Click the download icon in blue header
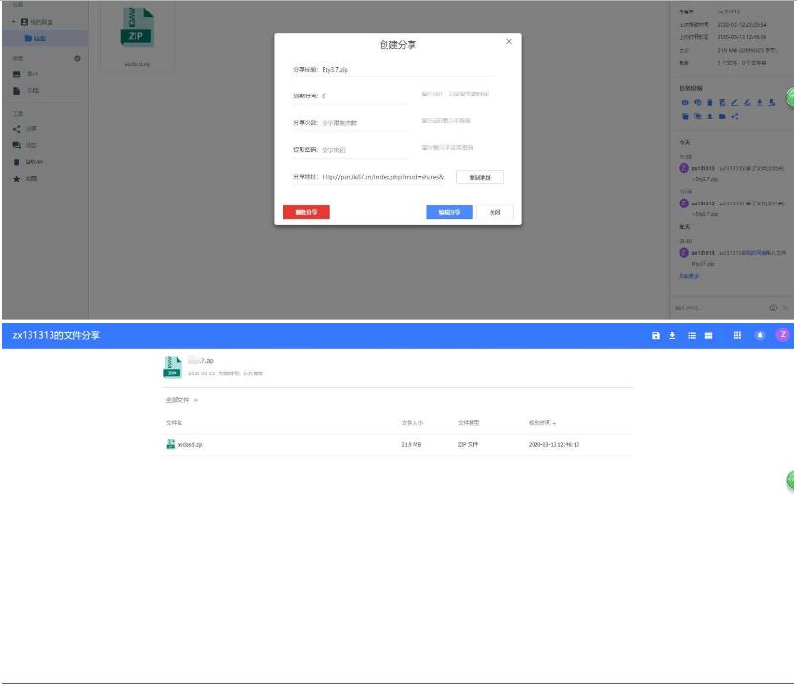This screenshot has height=684, width=797. click(672, 335)
